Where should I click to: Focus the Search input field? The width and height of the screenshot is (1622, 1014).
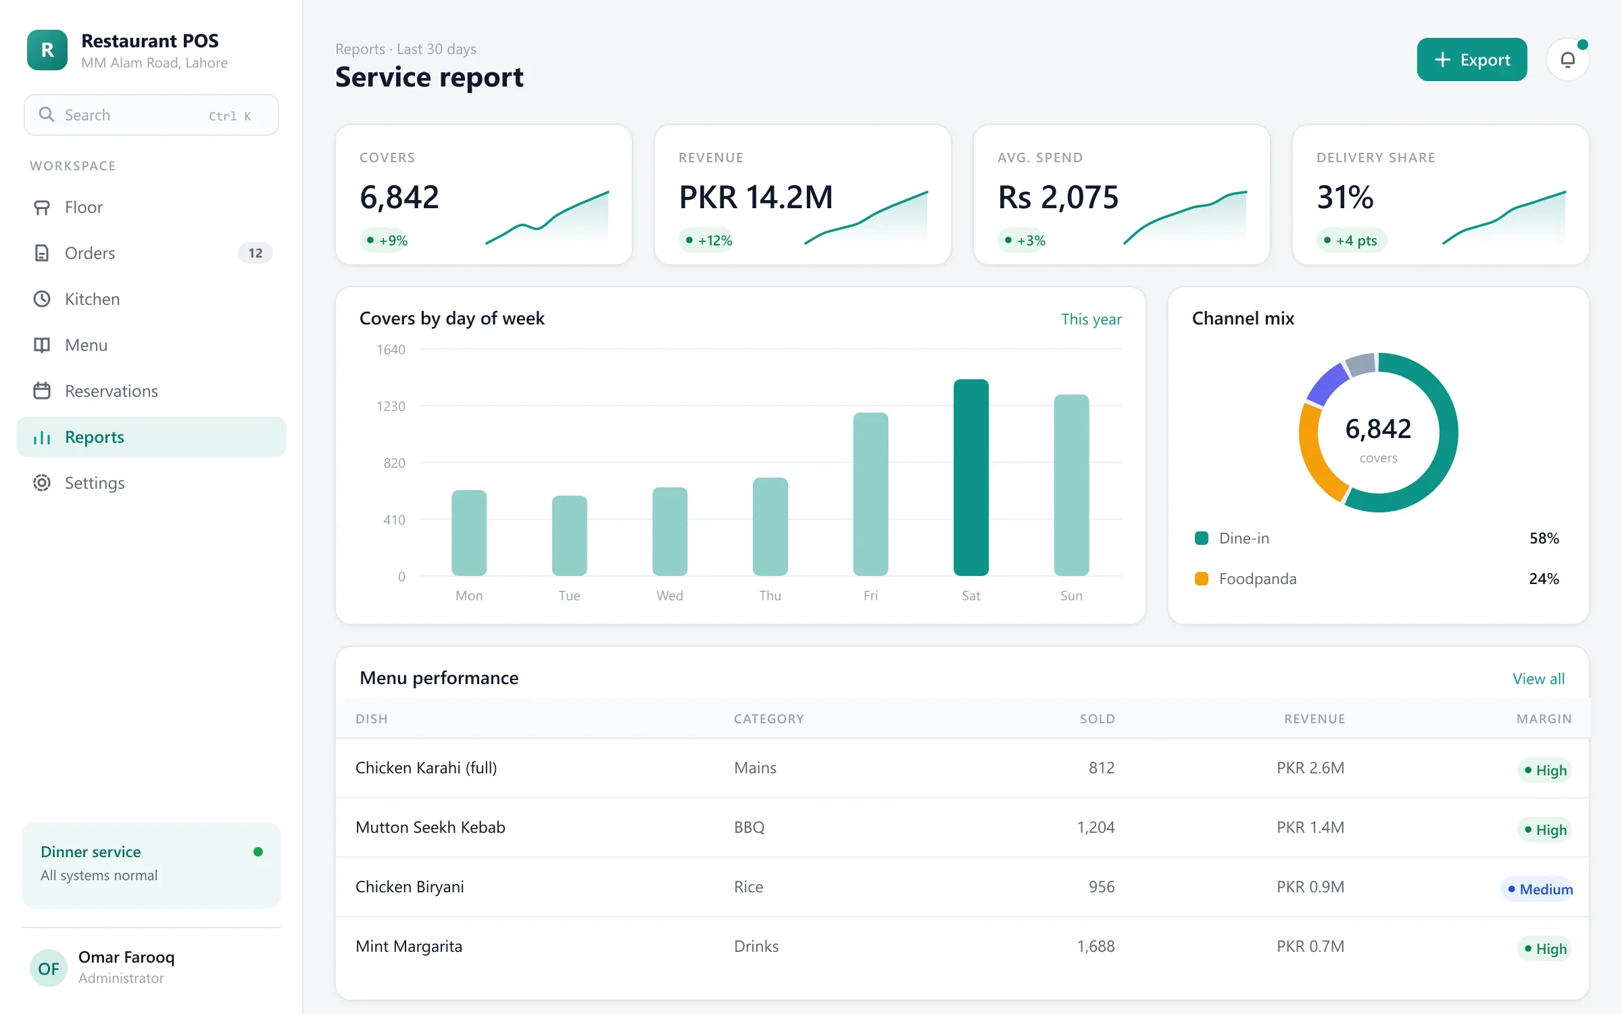151,115
